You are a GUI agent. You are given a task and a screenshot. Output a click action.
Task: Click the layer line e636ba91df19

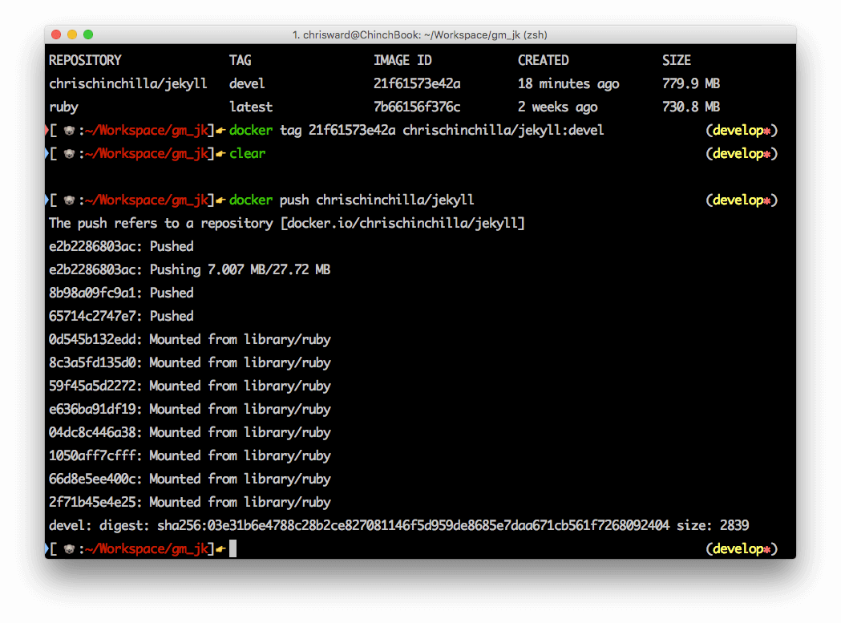pos(189,409)
